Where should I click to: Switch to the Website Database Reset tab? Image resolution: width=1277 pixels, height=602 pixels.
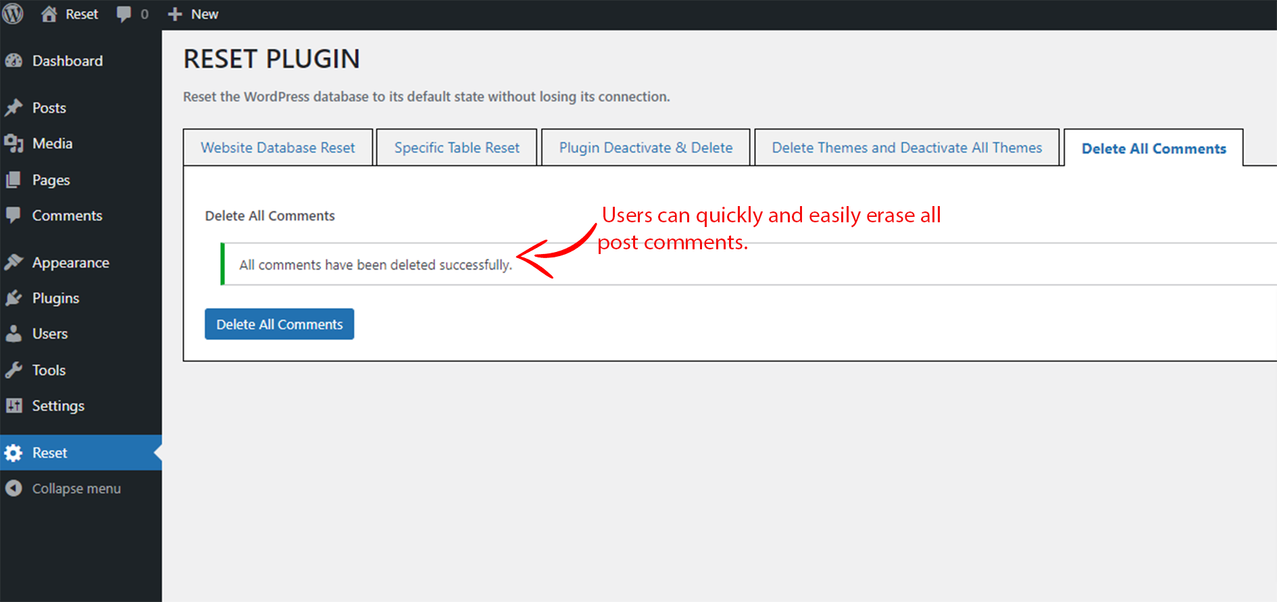click(278, 147)
